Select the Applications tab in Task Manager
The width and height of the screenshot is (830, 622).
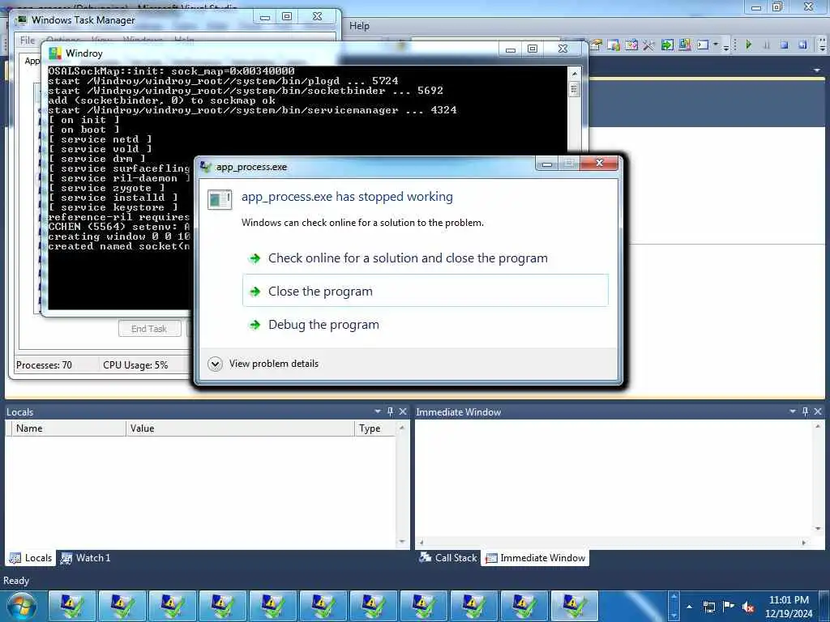tap(32, 61)
